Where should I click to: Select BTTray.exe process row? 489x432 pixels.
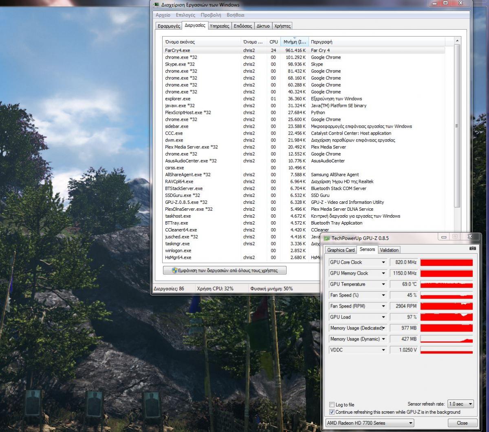coord(304,223)
